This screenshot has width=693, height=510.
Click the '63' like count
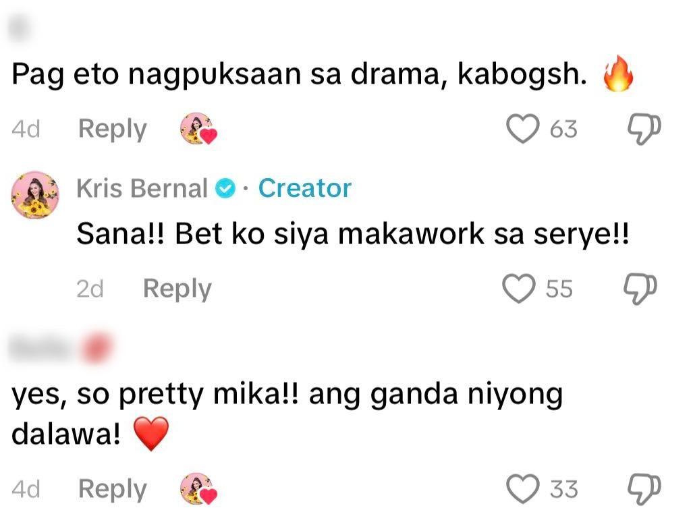563,129
